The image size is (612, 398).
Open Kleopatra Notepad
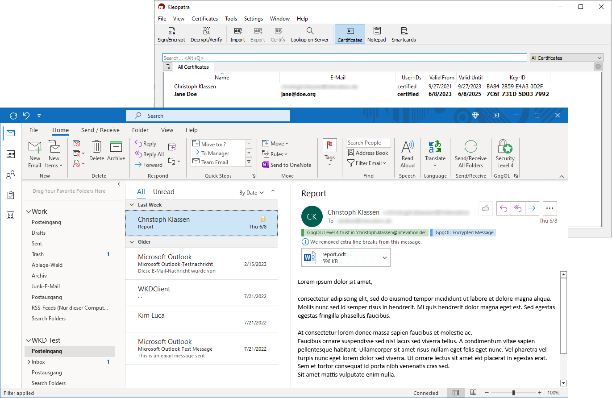[377, 31]
